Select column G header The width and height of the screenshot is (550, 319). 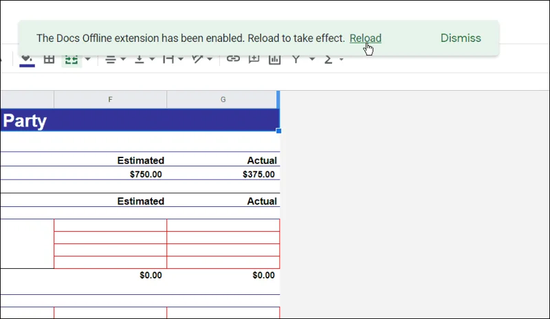(223, 100)
